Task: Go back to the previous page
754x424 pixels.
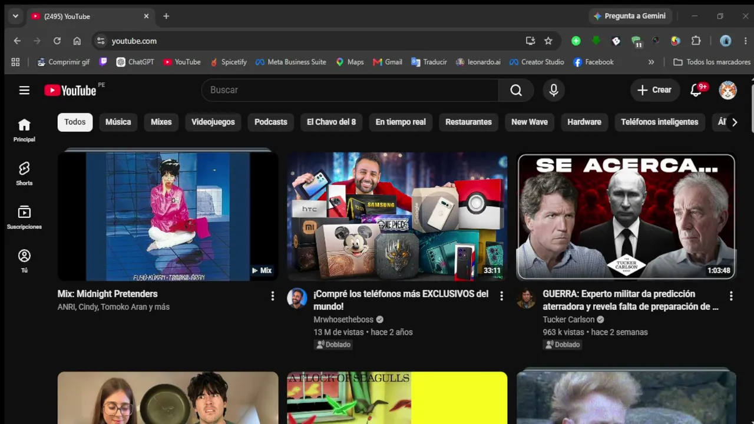Action: click(x=17, y=41)
